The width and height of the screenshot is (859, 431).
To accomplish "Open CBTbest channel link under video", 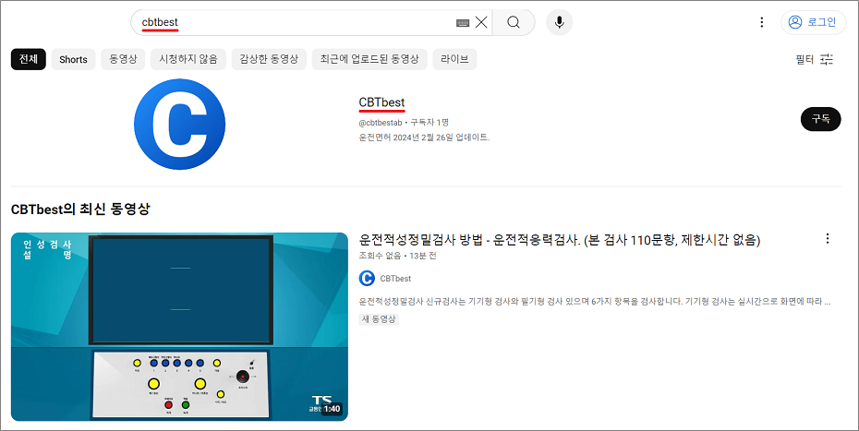I will coord(395,279).
